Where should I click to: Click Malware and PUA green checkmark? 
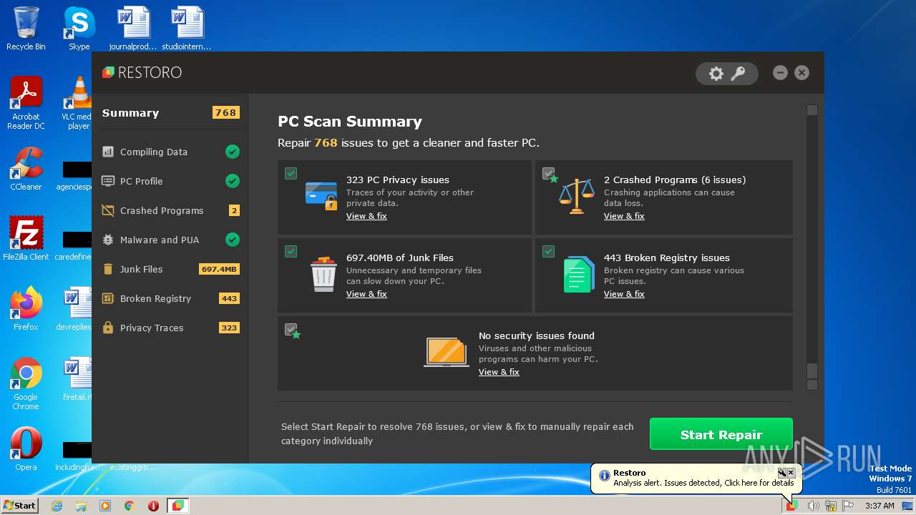(x=233, y=240)
